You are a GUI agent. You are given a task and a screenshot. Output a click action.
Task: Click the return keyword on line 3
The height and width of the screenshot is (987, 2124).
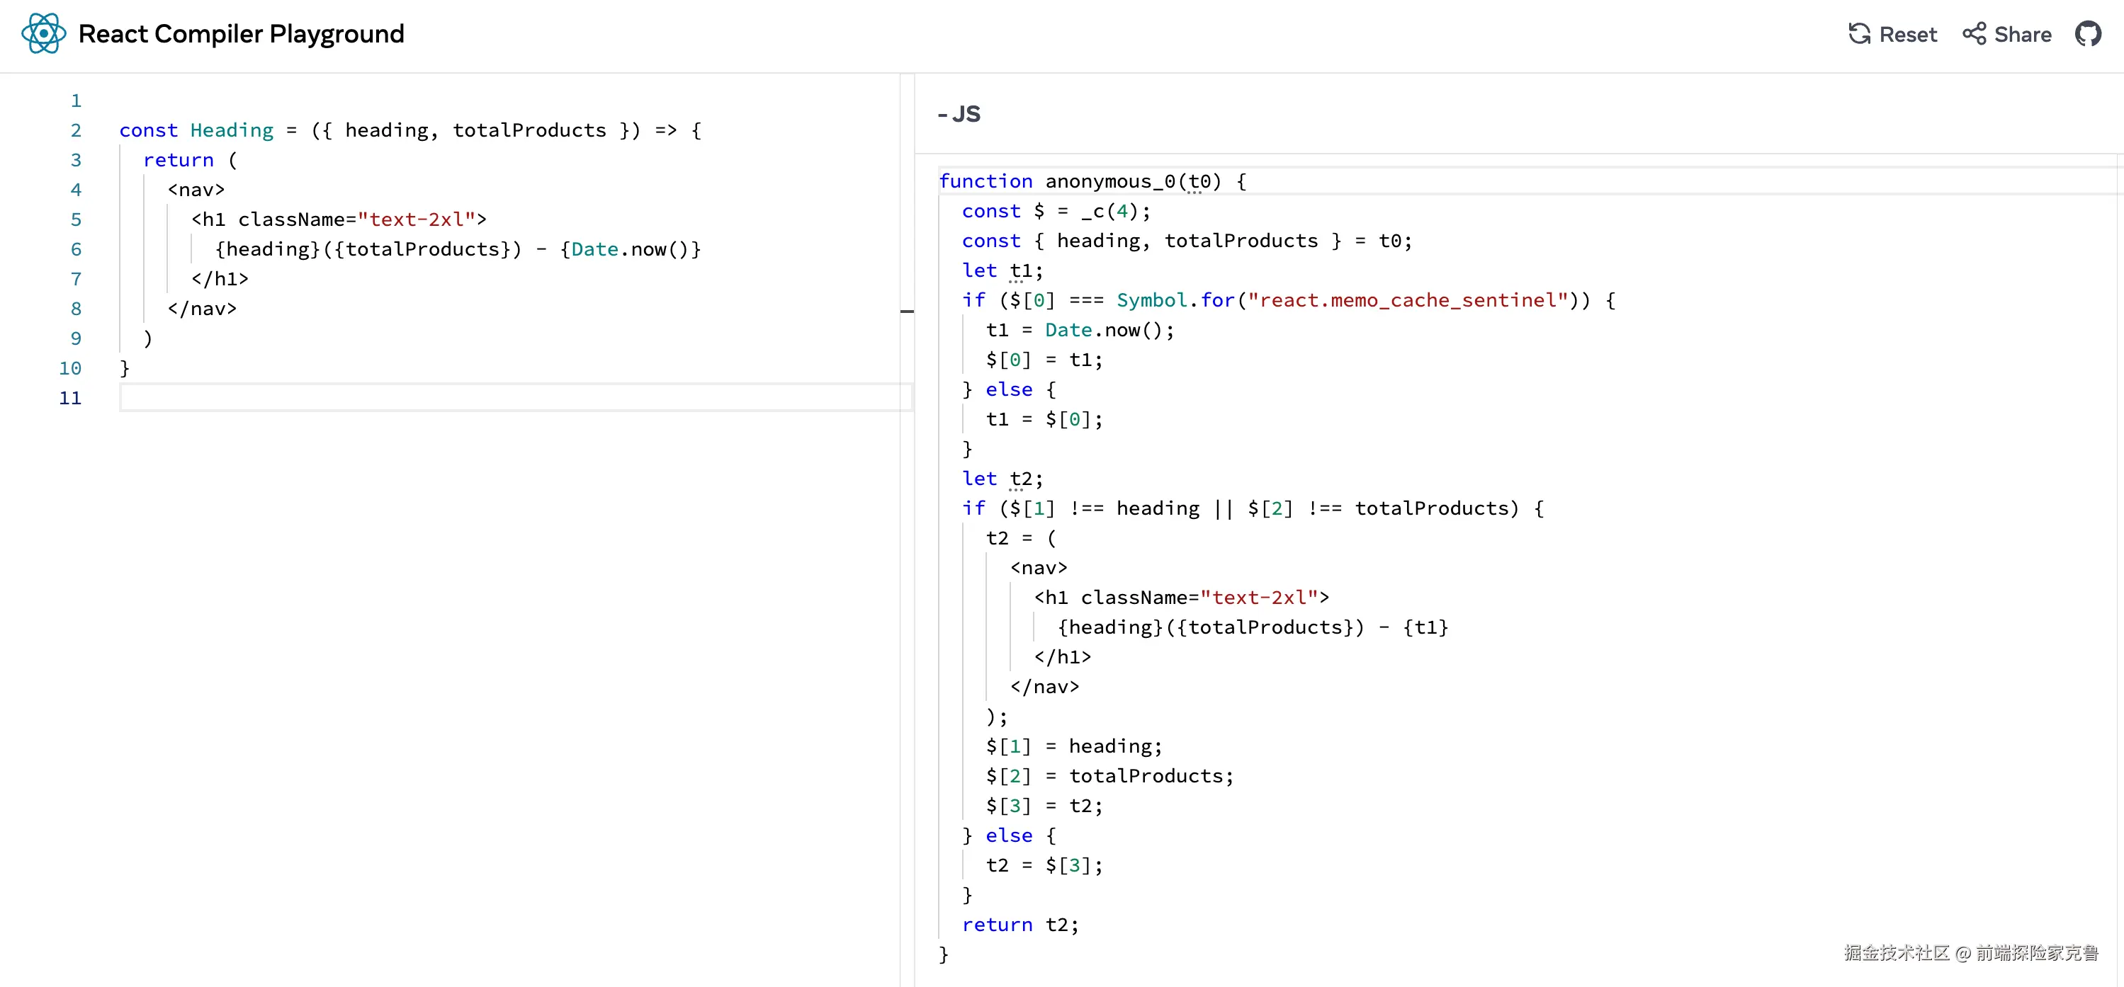pyautogui.click(x=178, y=160)
